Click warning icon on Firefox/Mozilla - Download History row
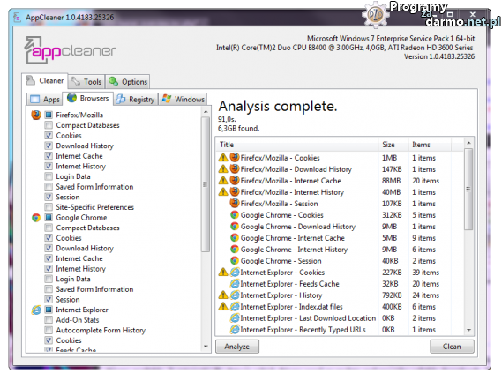 click(223, 169)
